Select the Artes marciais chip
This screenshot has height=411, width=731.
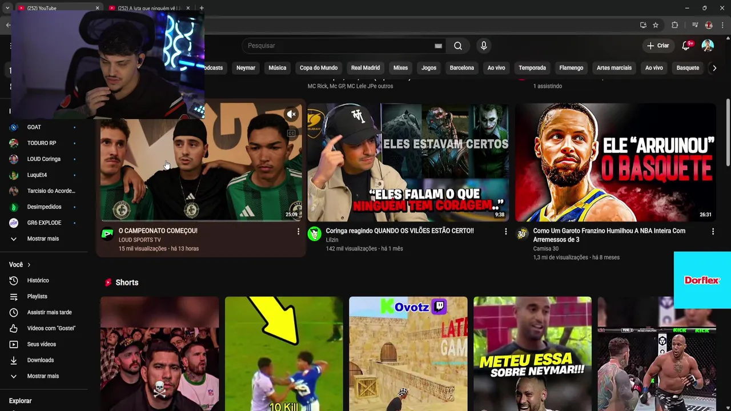[614, 68]
